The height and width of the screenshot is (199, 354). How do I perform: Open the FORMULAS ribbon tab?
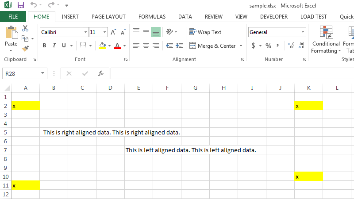coord(152,17)
